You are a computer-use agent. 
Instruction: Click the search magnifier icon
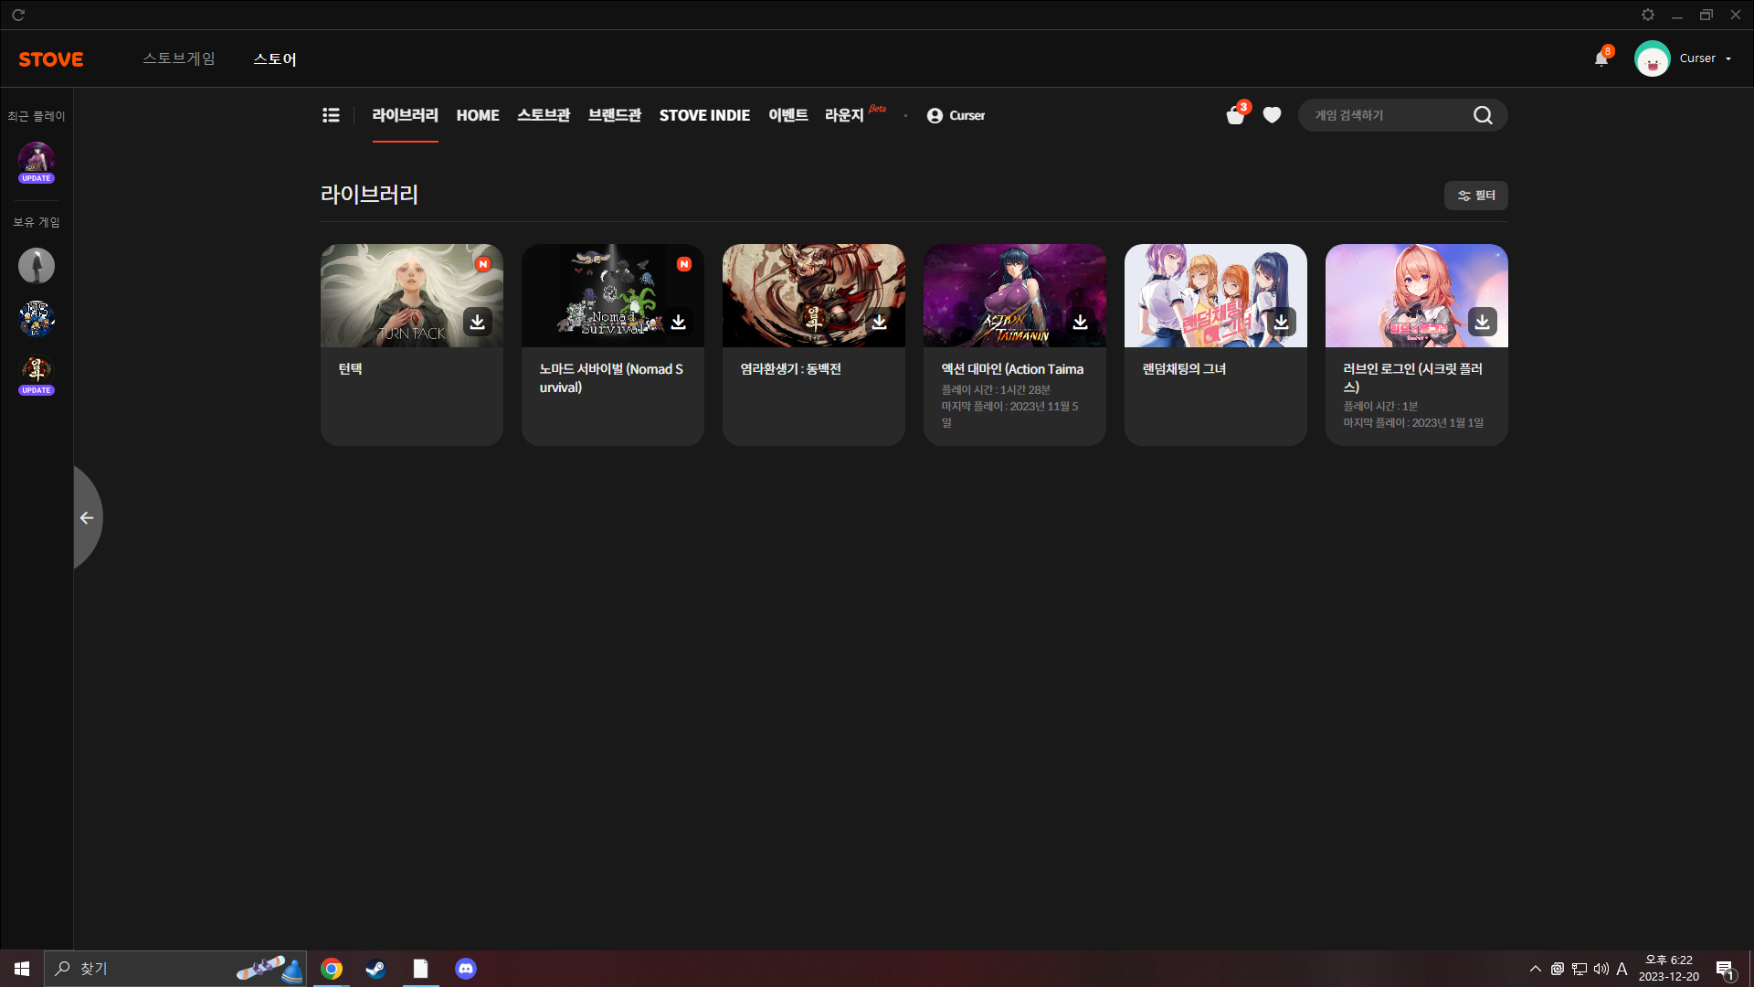tap(1483, 115)
